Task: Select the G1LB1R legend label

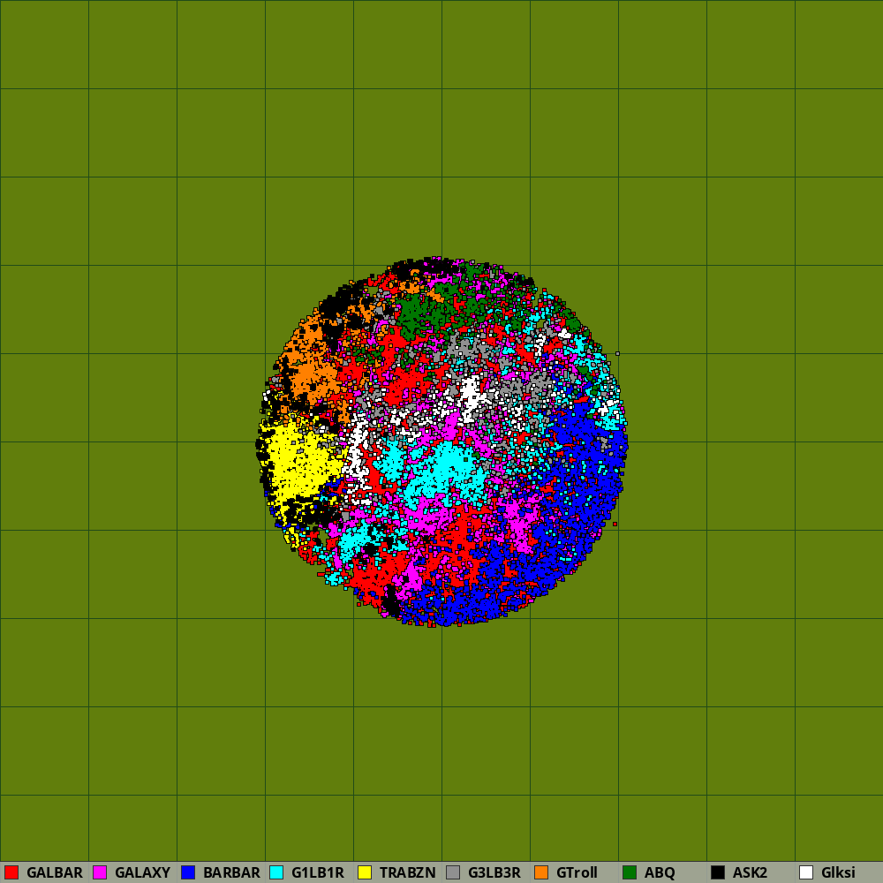Action: pos(318,872)
